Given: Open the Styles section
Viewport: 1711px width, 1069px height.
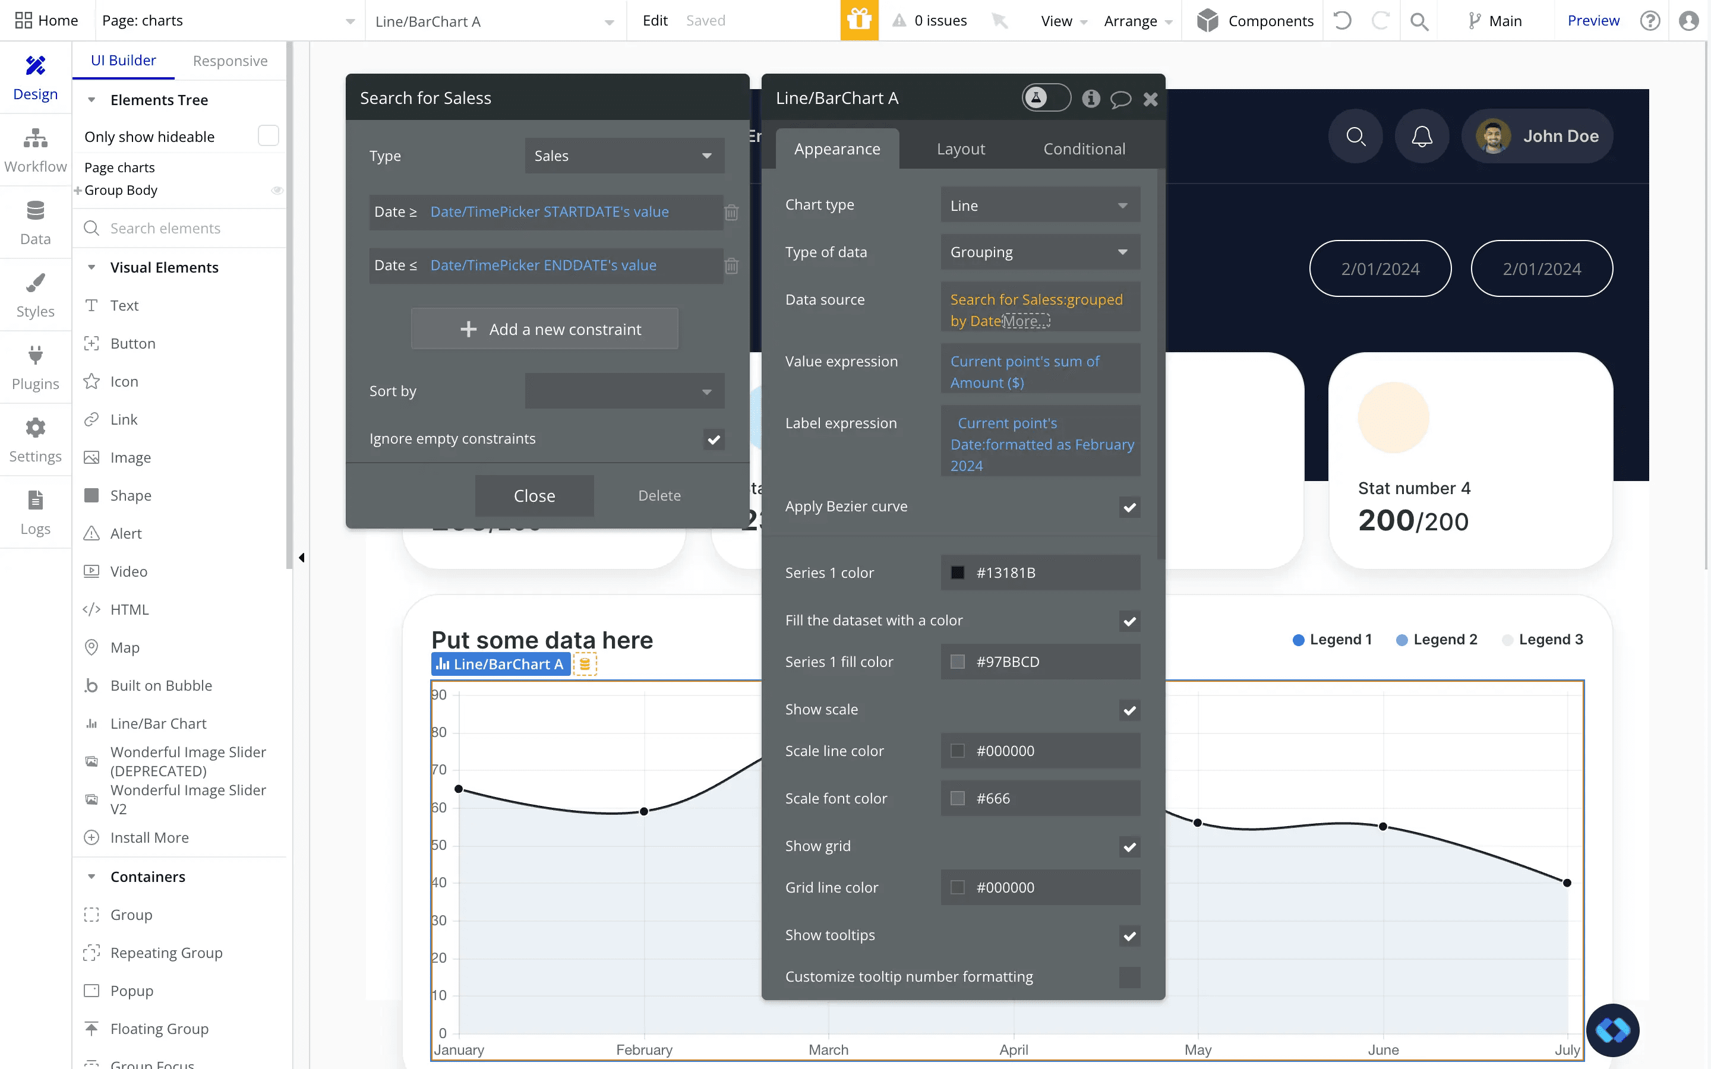Looking at the screenshot, I should (x=36, y=295).
